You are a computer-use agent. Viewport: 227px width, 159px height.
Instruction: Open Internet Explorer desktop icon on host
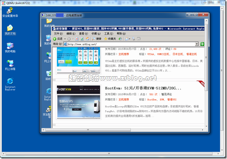tap(10, 84)
